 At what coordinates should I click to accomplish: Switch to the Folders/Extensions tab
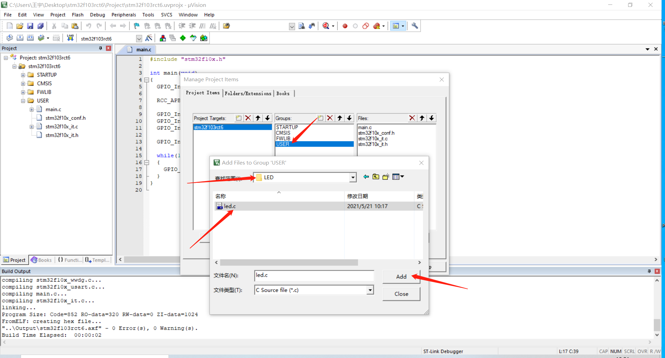pos(248,93)
